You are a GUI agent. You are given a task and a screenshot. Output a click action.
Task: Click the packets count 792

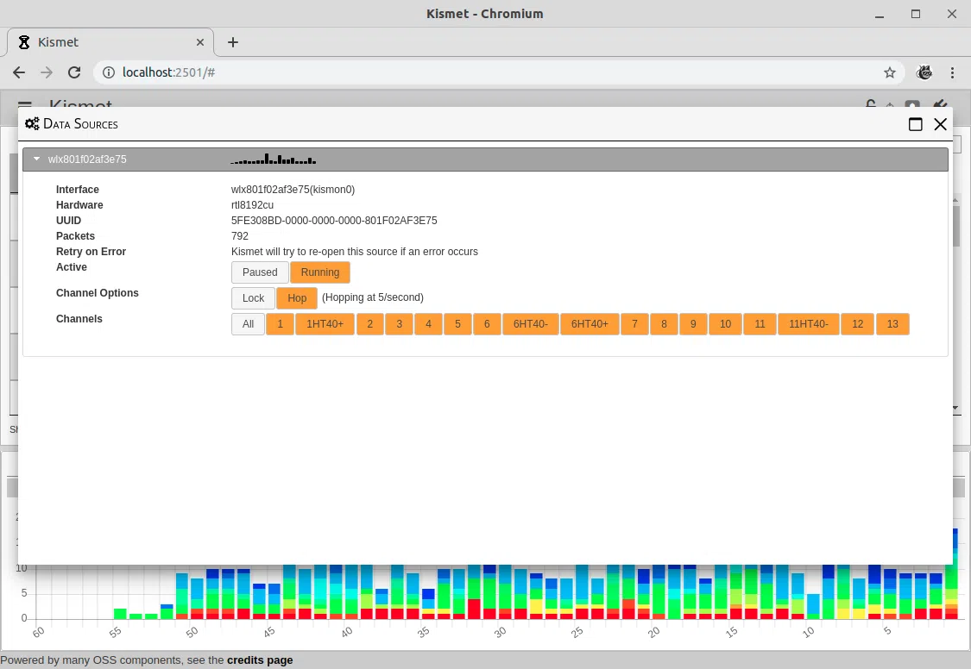tap(240, 236)
